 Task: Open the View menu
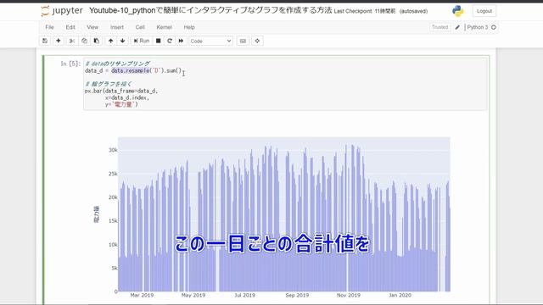point(92,27)
